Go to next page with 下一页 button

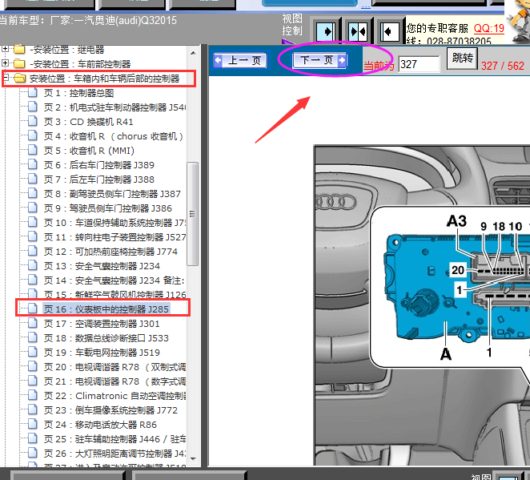tap(319, 61)
